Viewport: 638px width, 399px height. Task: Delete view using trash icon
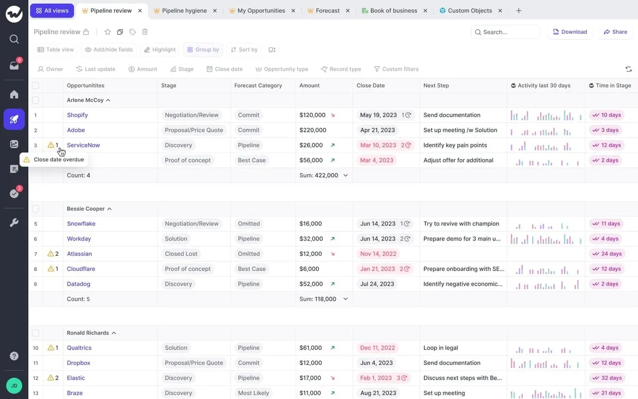coord(145,32)
